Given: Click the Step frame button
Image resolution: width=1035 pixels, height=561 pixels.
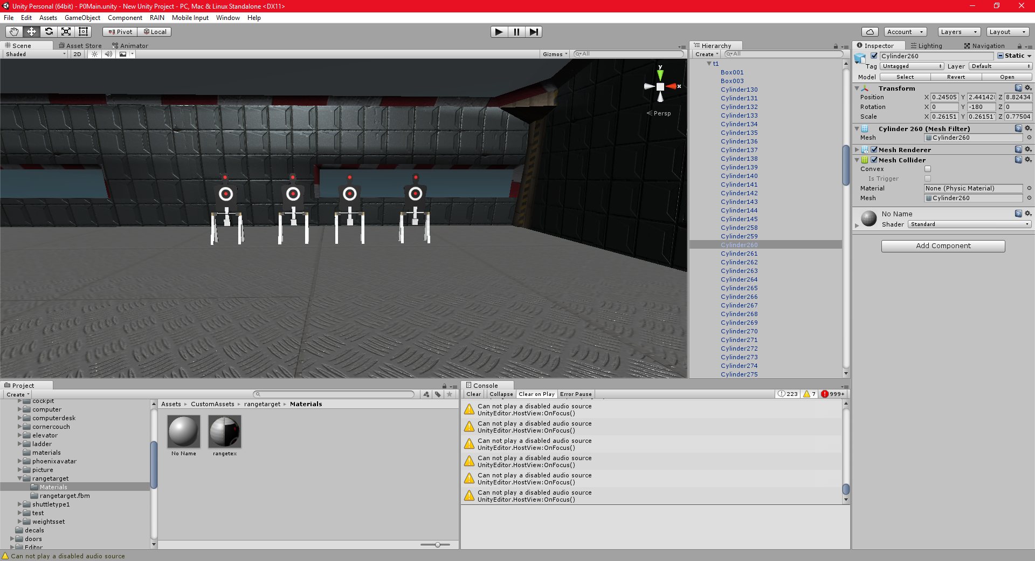Looking at the screenshot, I should pos(534,32).
